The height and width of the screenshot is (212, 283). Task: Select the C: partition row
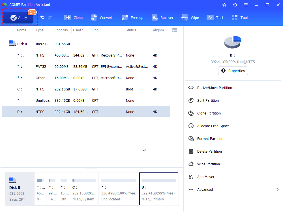click(x=86, y=89)
